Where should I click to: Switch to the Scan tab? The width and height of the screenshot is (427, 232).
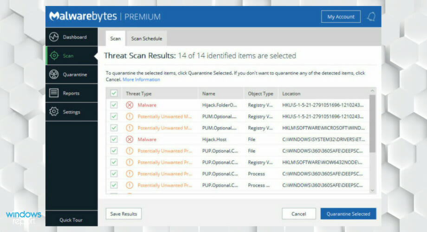116,39
